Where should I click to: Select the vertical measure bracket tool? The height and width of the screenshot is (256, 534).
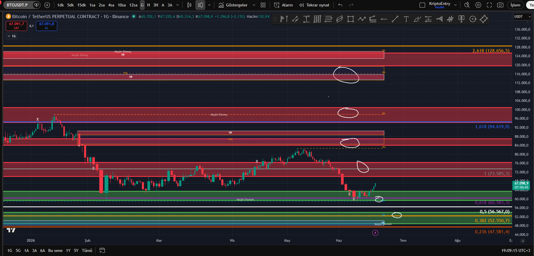click(x=306, y=19)
